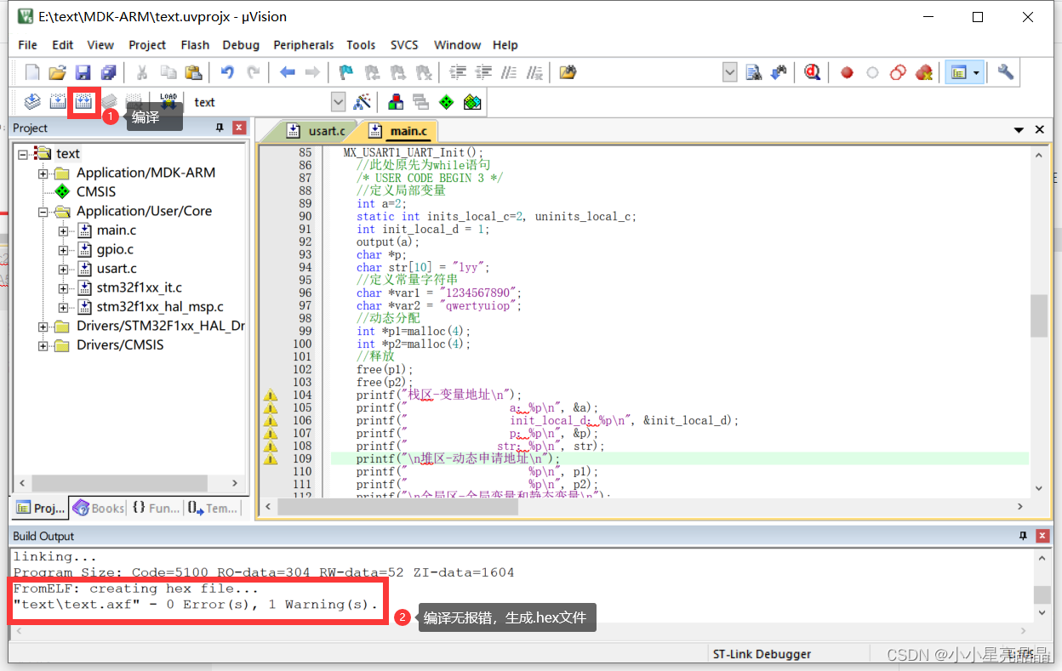This screenshot has width=1062, height=671.
Task: Click the Disable All Breakpoints icon
Action: pyautogui.click(x=898, y=73)
